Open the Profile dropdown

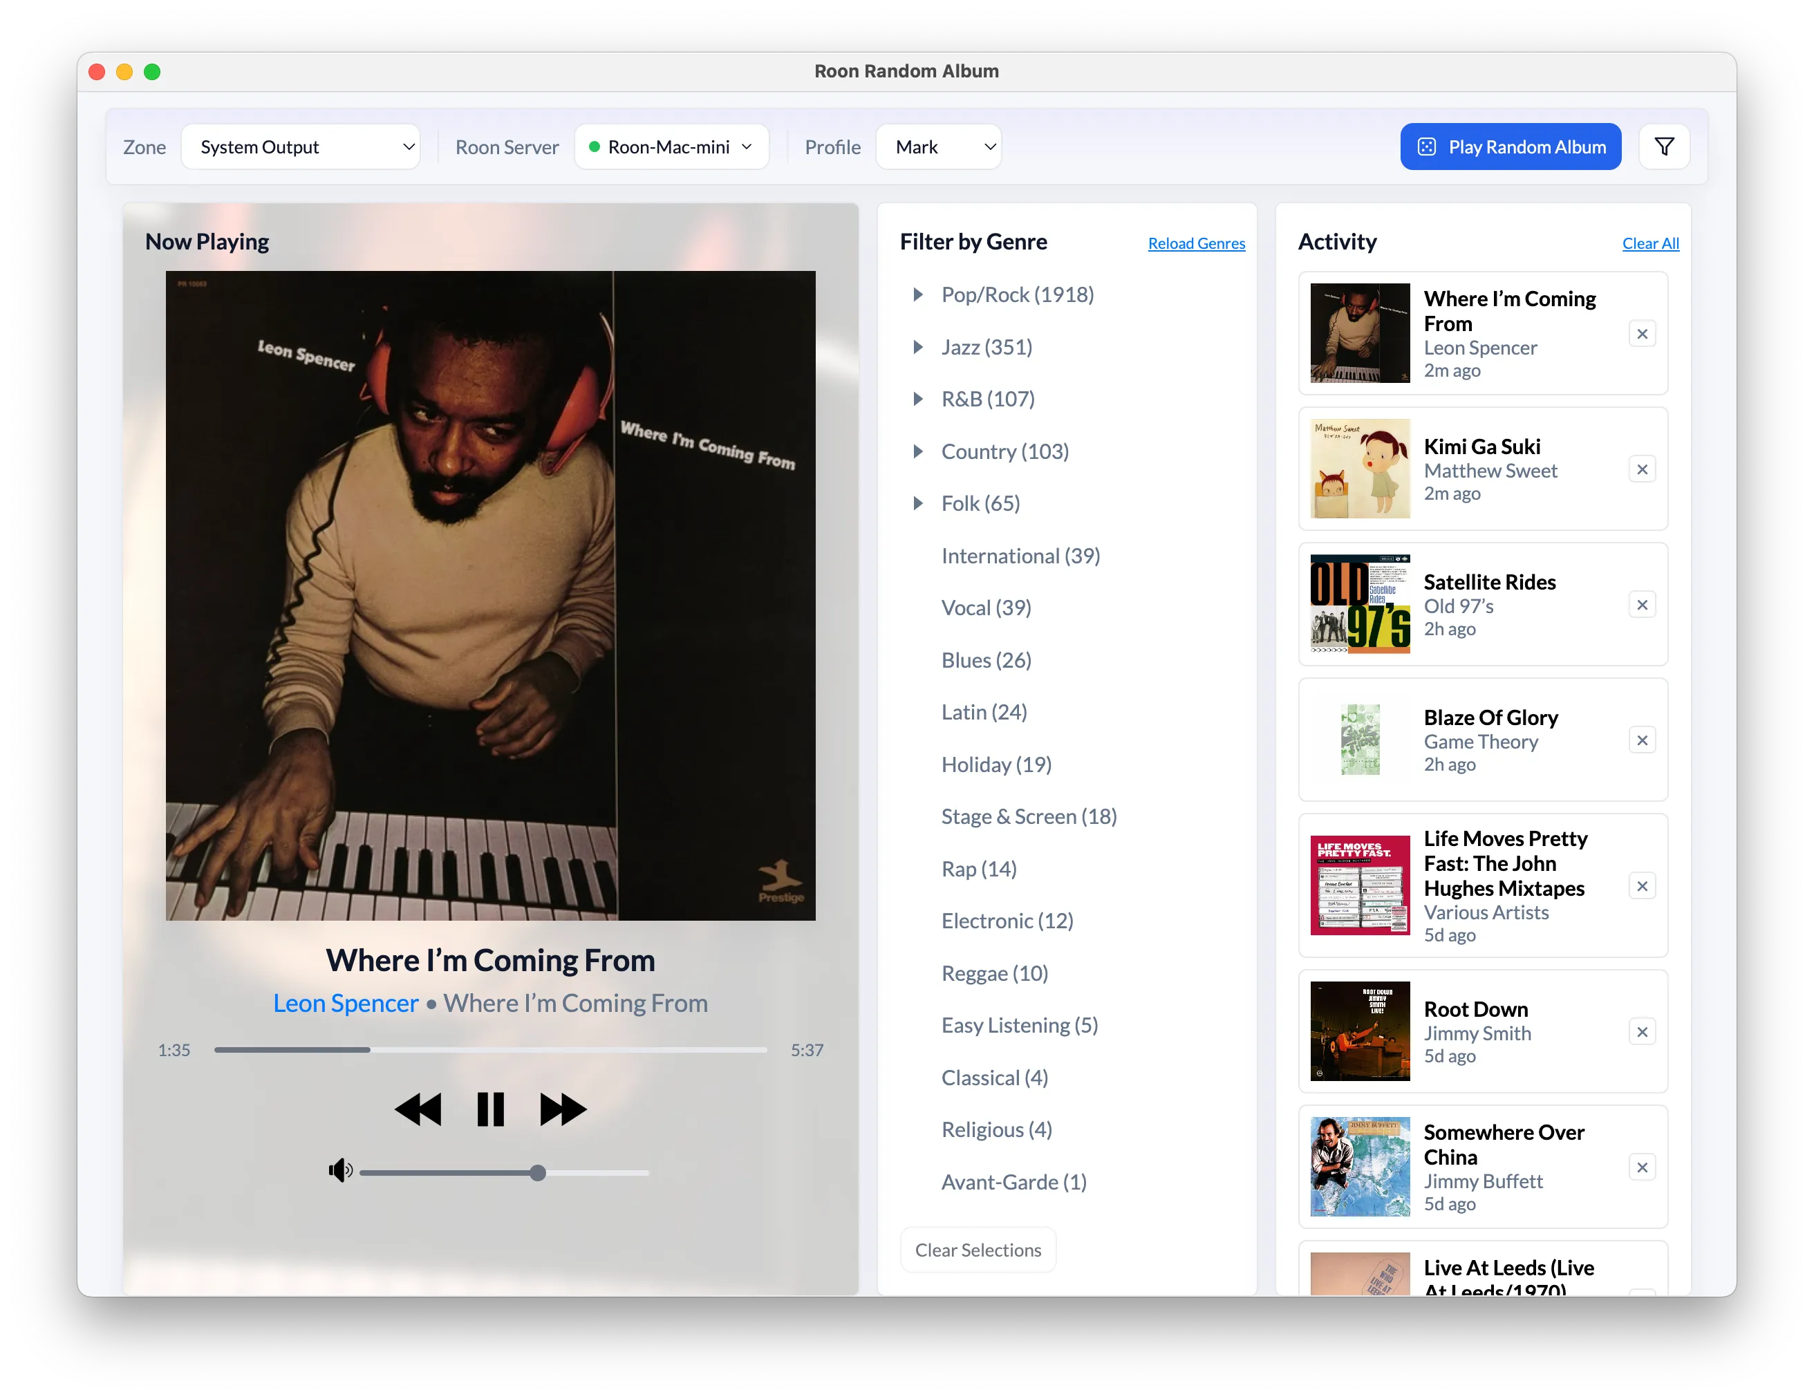pos(939,147)
